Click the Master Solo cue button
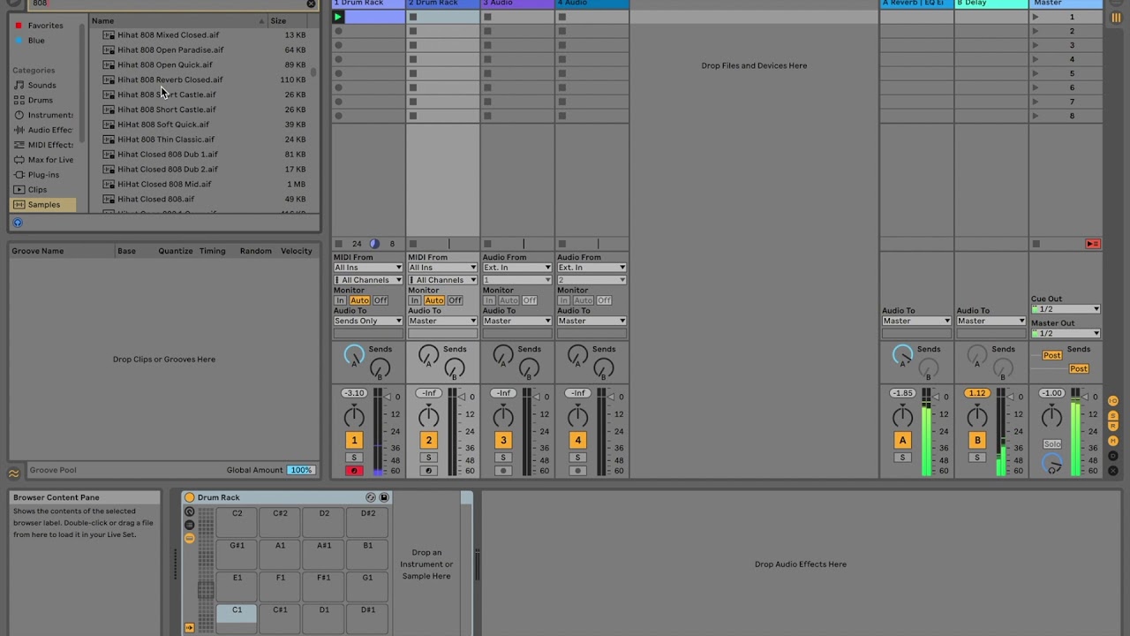This screenshot has height=636, width=1130. [x=1051, y=444]
